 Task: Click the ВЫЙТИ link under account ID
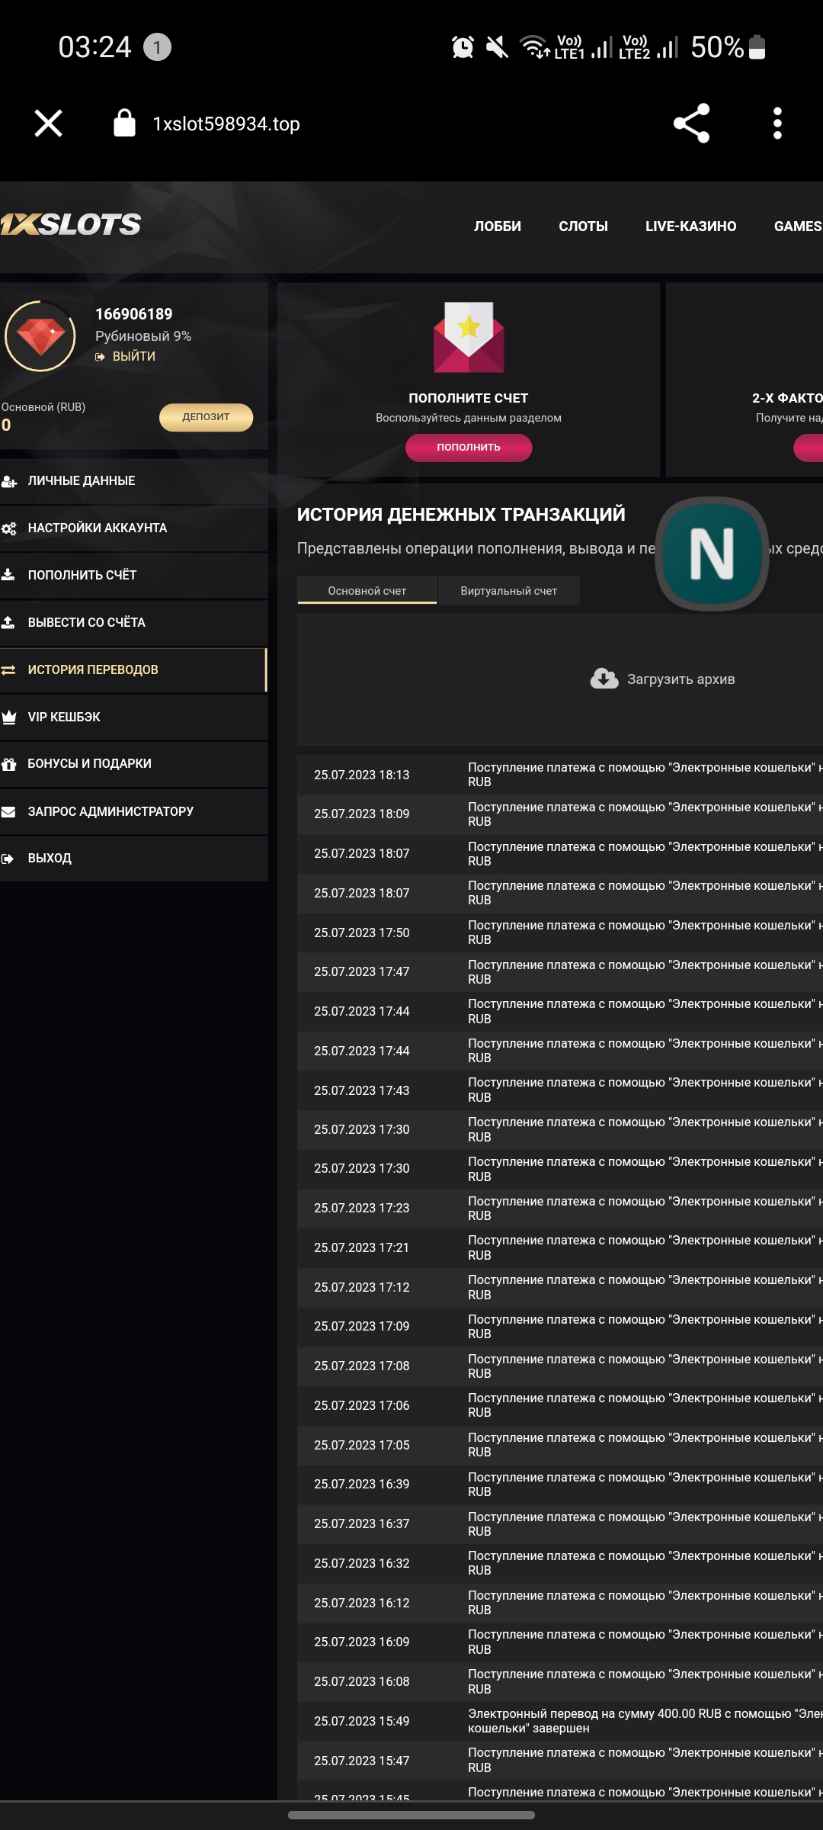[x=133, y=357]
